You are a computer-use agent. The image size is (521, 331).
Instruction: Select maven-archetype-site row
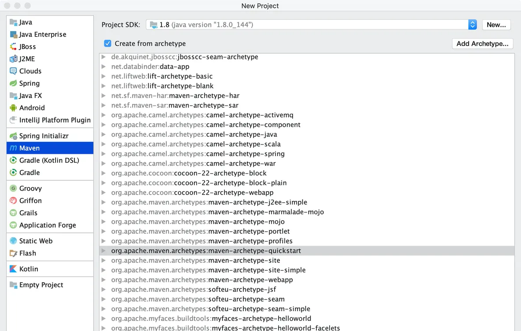(307, 260)
